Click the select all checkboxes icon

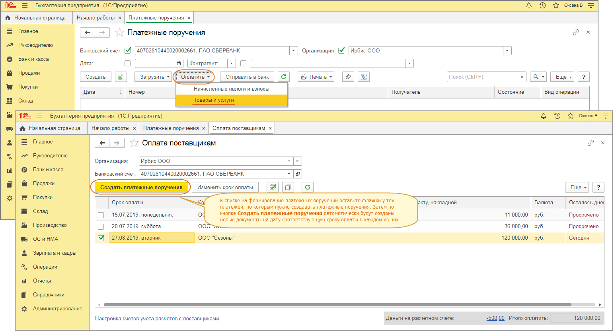point(273,187)
